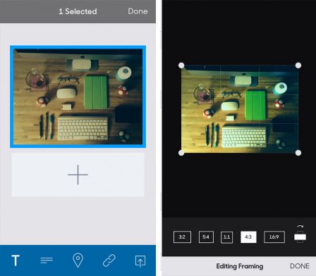Click the top-right crop handle

pyautogui.click(x=298, y=65)
